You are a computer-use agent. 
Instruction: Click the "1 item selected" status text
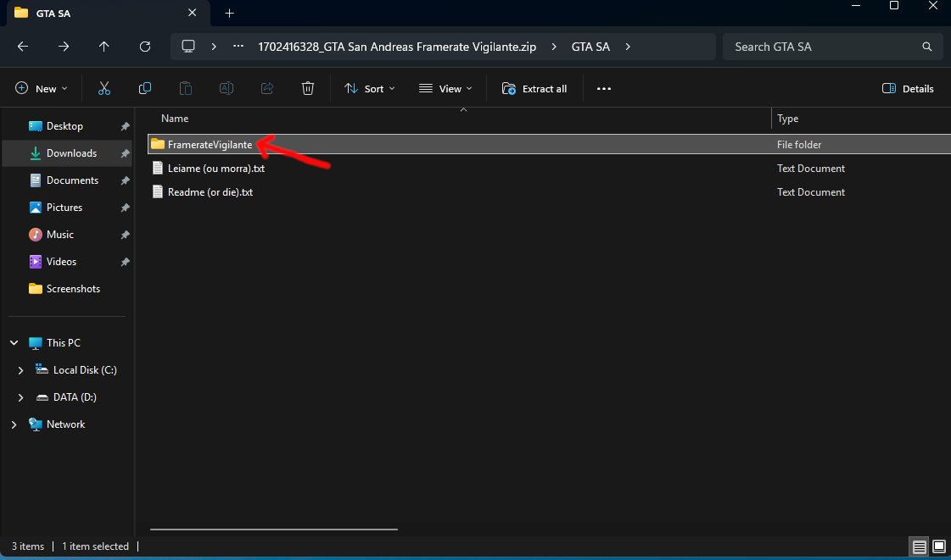[x=95, y=546]
